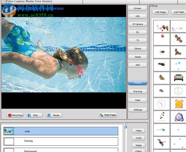This screenshot has width=186, height=152.
Task: Select the orange alarm clock effect
Action: 178,104
